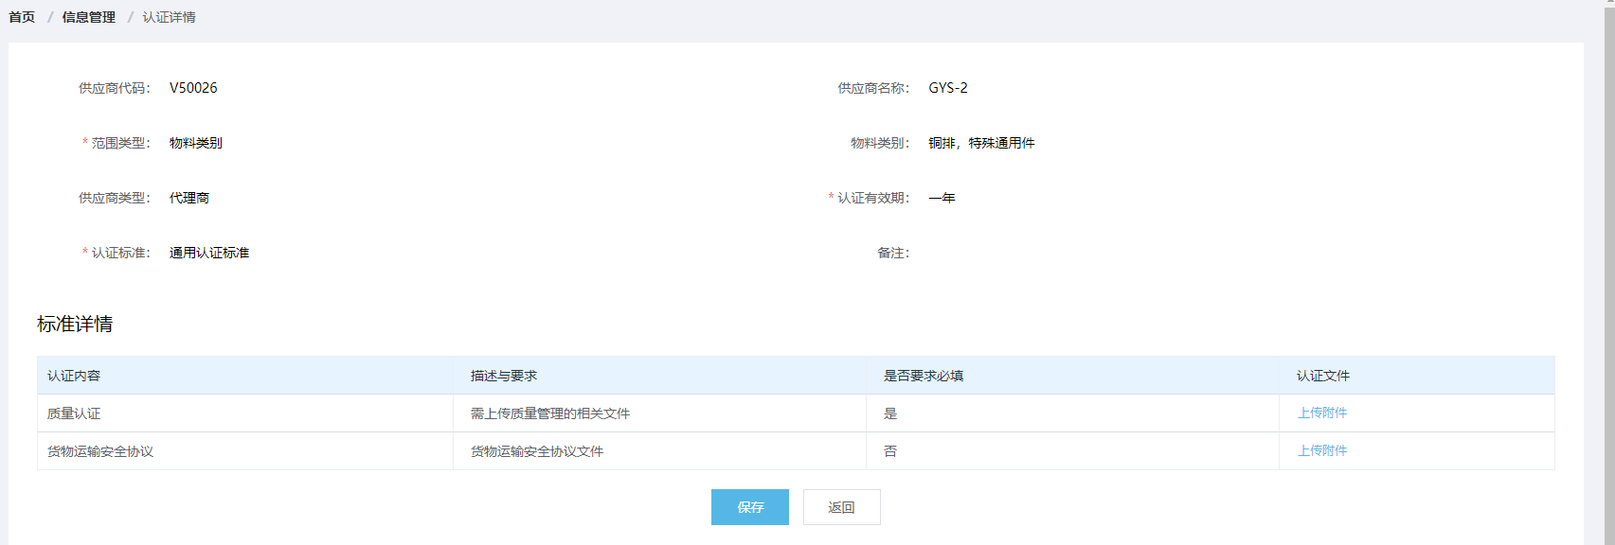
Task: Click the 是否要求必填 column header
Action: coord(924,376)
